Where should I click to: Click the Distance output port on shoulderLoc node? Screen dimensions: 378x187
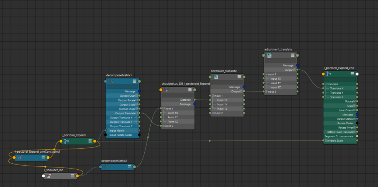[x=195, y=100]
